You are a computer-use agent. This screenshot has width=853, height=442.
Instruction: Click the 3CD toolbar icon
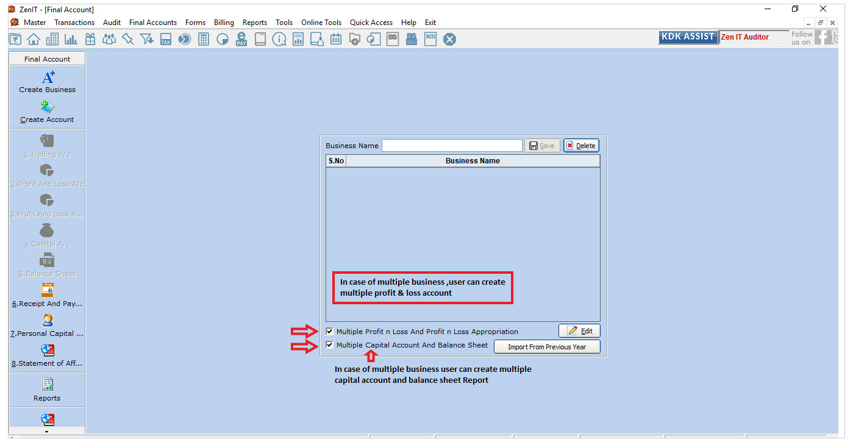(430, 38)
